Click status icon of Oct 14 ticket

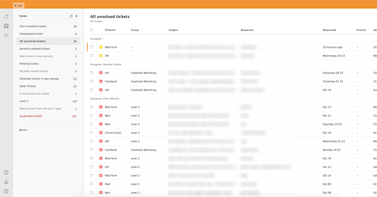click(x=101, y=175)
